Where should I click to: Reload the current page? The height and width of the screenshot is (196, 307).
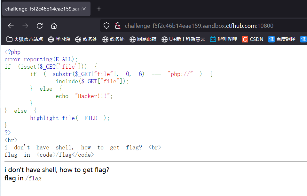point(39,26)
